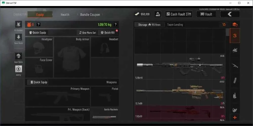253x126 pixels.
Task: Click the gear Quick Equip button
Action: pyautogui.click(x=38, y=32)
